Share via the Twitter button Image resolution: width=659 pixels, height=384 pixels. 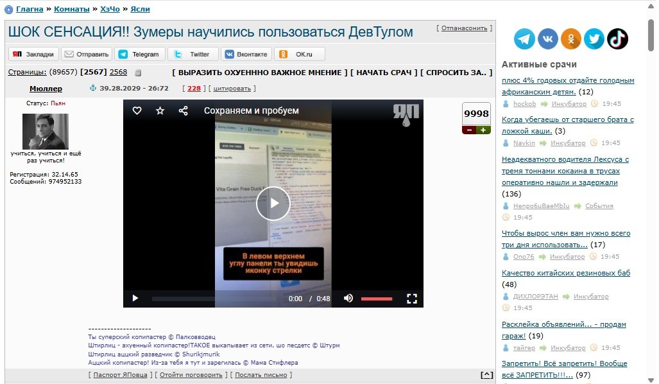pos(193,54)
